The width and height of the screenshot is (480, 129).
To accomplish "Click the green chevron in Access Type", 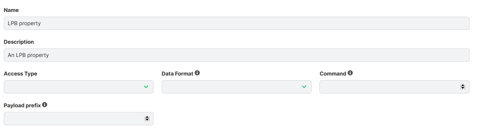I will point(146,87).
